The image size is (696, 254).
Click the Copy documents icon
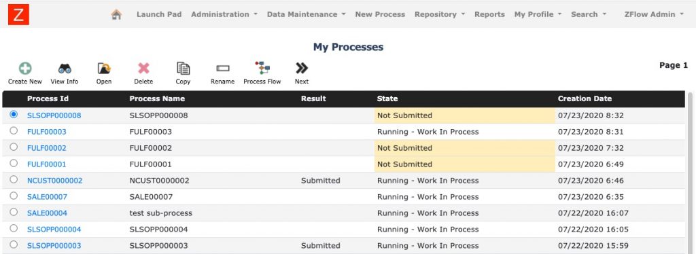pyautogui.click(x=183, y=69)
